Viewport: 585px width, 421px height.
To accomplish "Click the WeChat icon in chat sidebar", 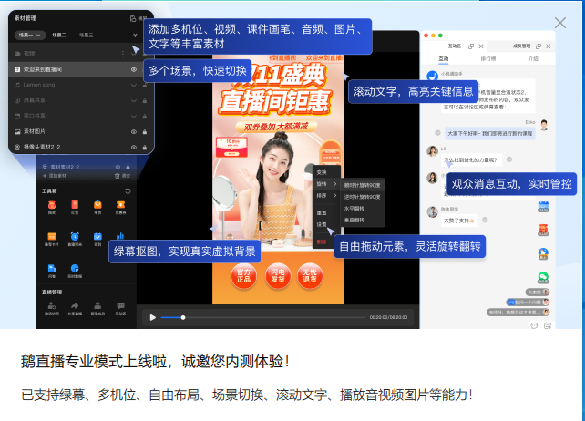I will point(544,277).
